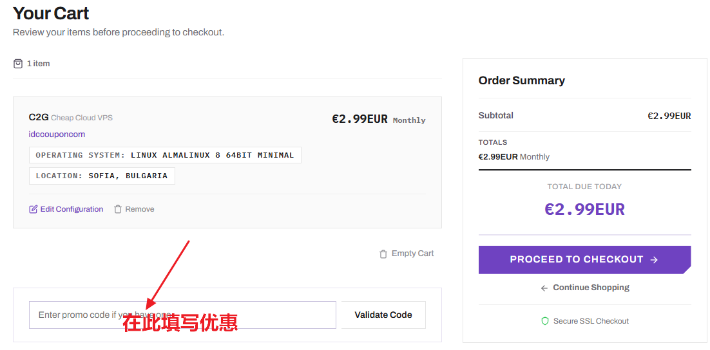The height and width of the screenshot is (350, 710).
Task: Click the Total Due Today amount
Action: [584, 209]
